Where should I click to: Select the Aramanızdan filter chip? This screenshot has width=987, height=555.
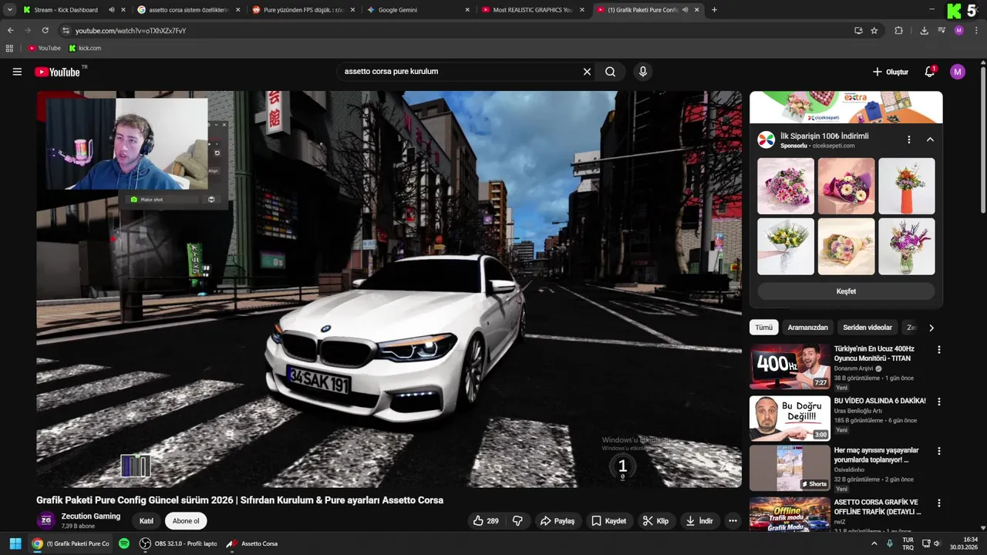coord(807,328)
